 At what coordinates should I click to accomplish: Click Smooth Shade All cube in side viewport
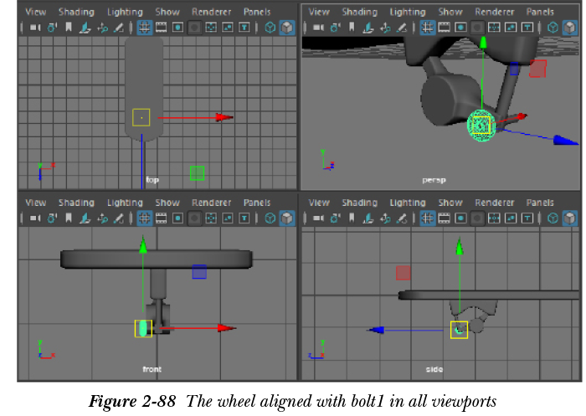(570, 218)
